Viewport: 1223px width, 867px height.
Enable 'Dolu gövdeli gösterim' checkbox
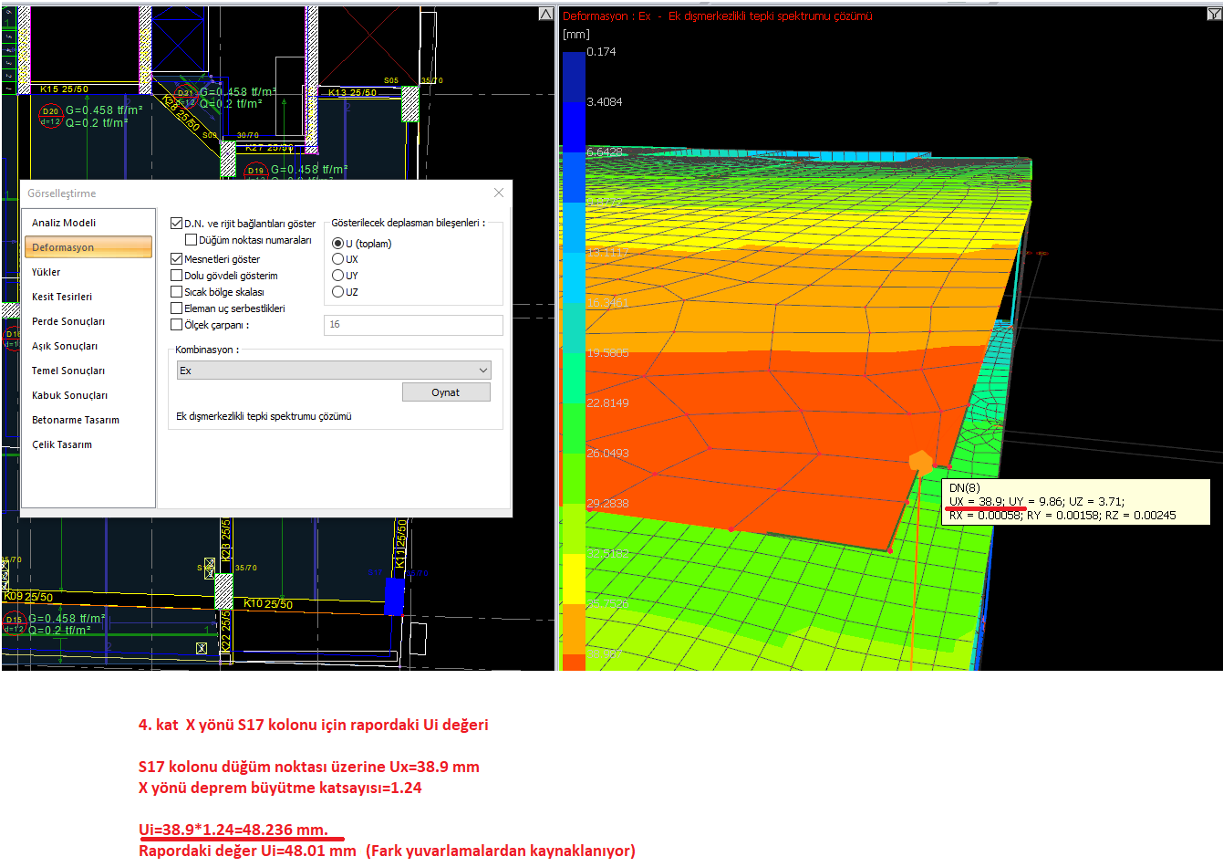click(176, 276)
